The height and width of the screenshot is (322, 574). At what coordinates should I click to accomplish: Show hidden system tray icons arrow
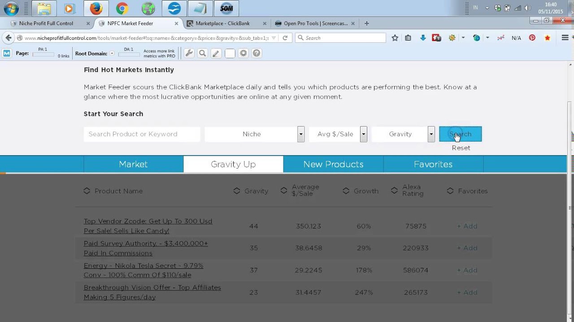click(487, 8)
